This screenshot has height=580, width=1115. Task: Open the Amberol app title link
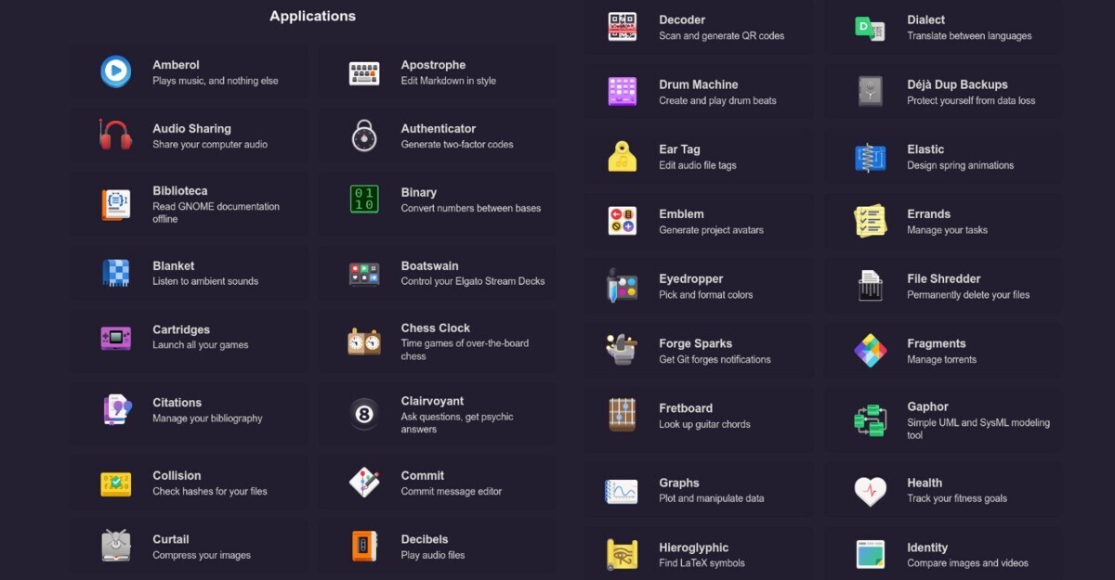click(x=177, y=65)
